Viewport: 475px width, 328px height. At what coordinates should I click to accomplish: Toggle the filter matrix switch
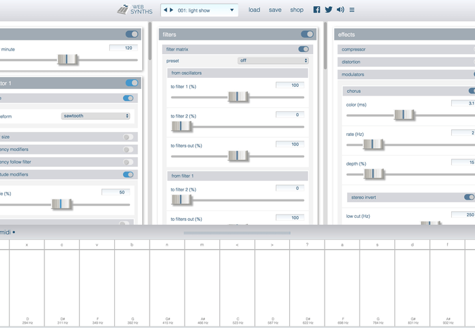click(x=303, y=49)
